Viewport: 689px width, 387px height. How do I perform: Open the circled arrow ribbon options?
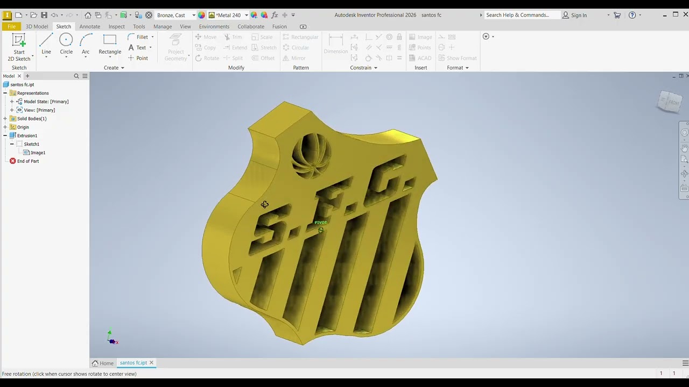(486, 37)
